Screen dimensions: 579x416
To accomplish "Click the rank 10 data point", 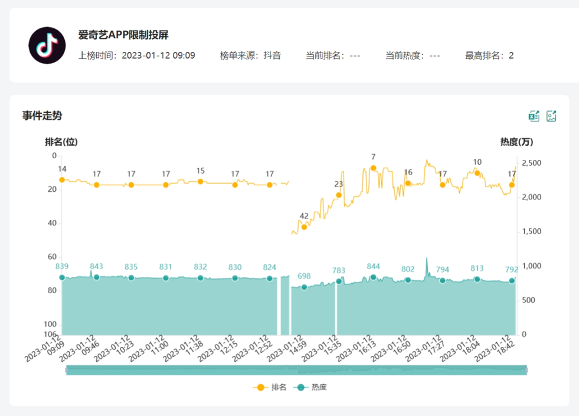I will coord(477,173).
